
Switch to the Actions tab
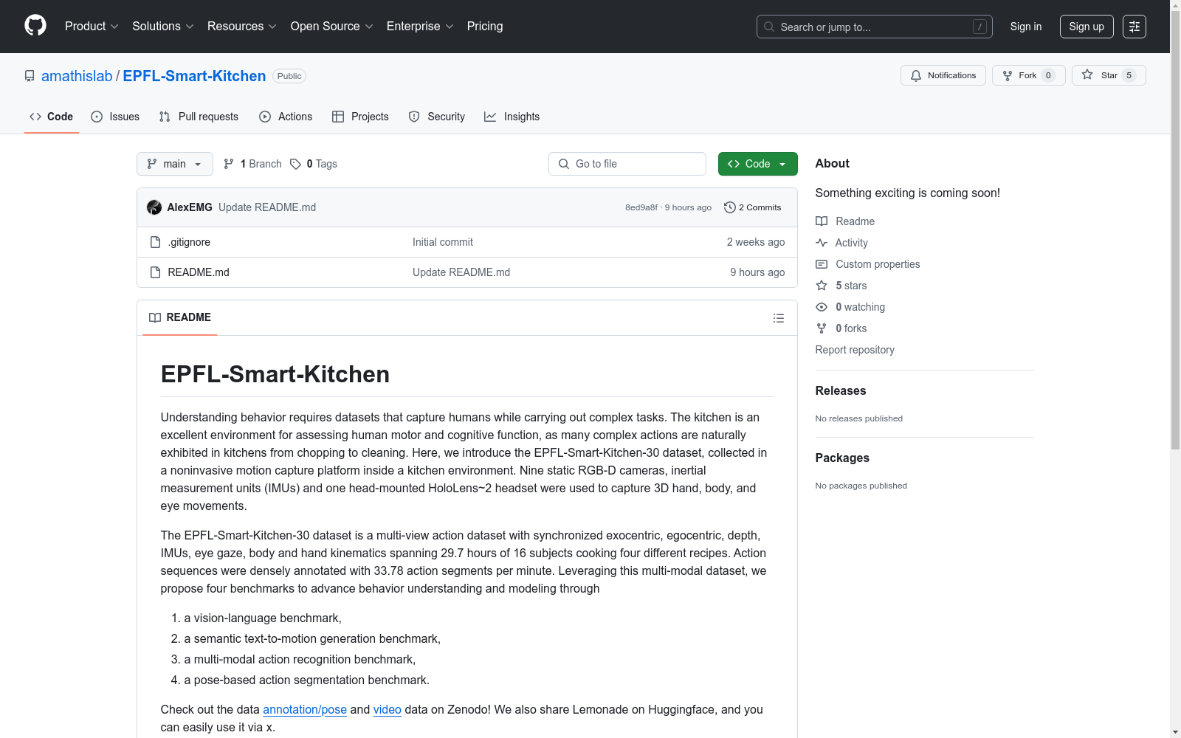coord(286,117)
